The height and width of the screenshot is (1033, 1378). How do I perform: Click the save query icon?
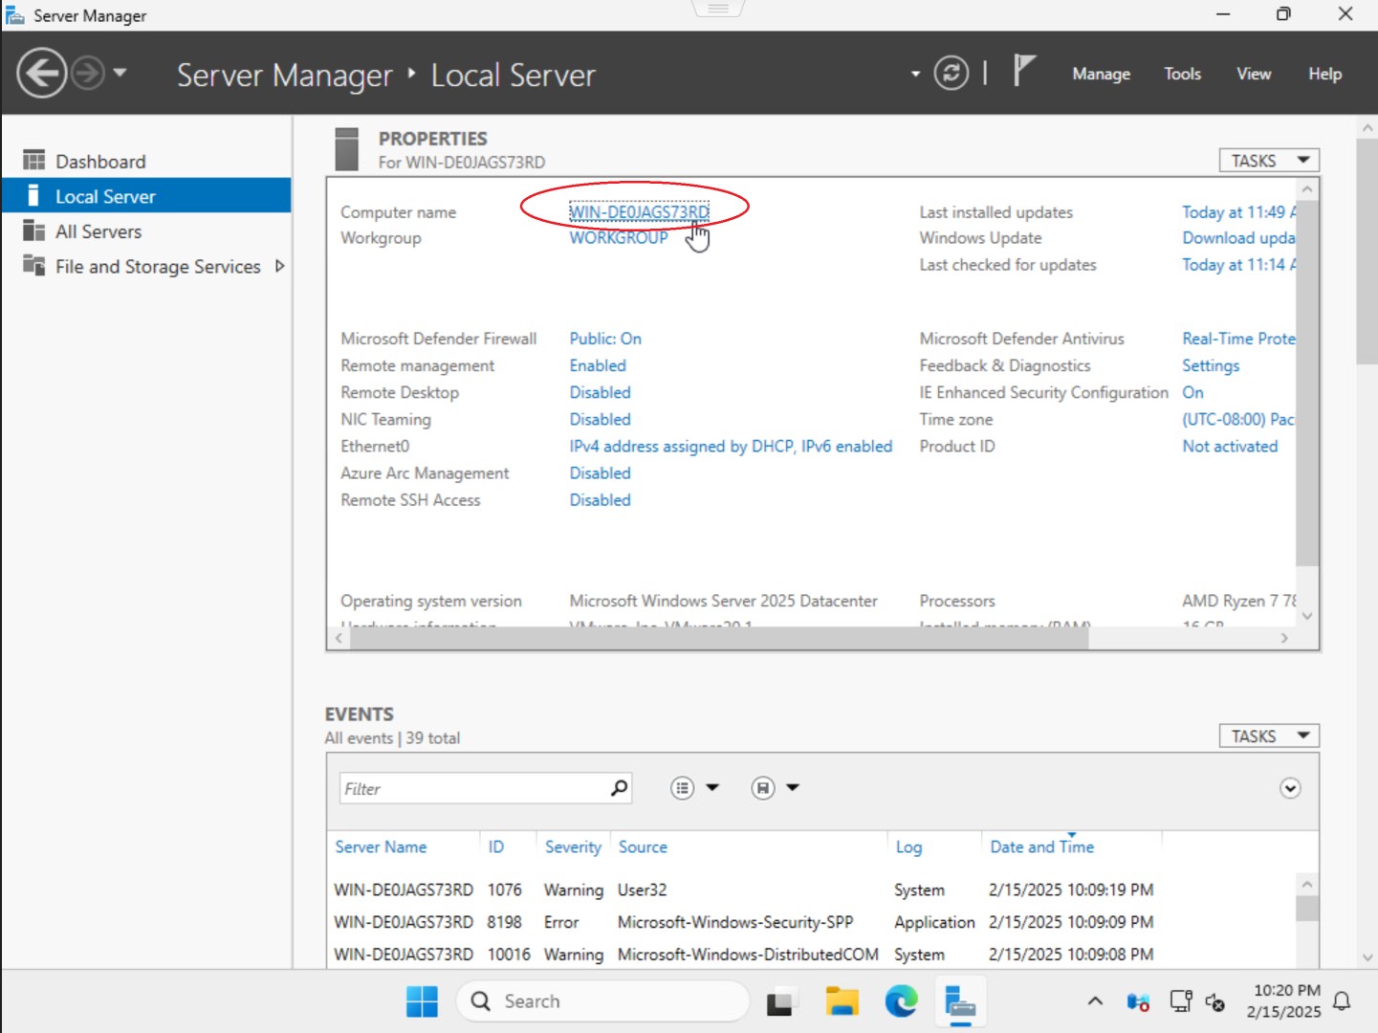(x=762, y=788)
